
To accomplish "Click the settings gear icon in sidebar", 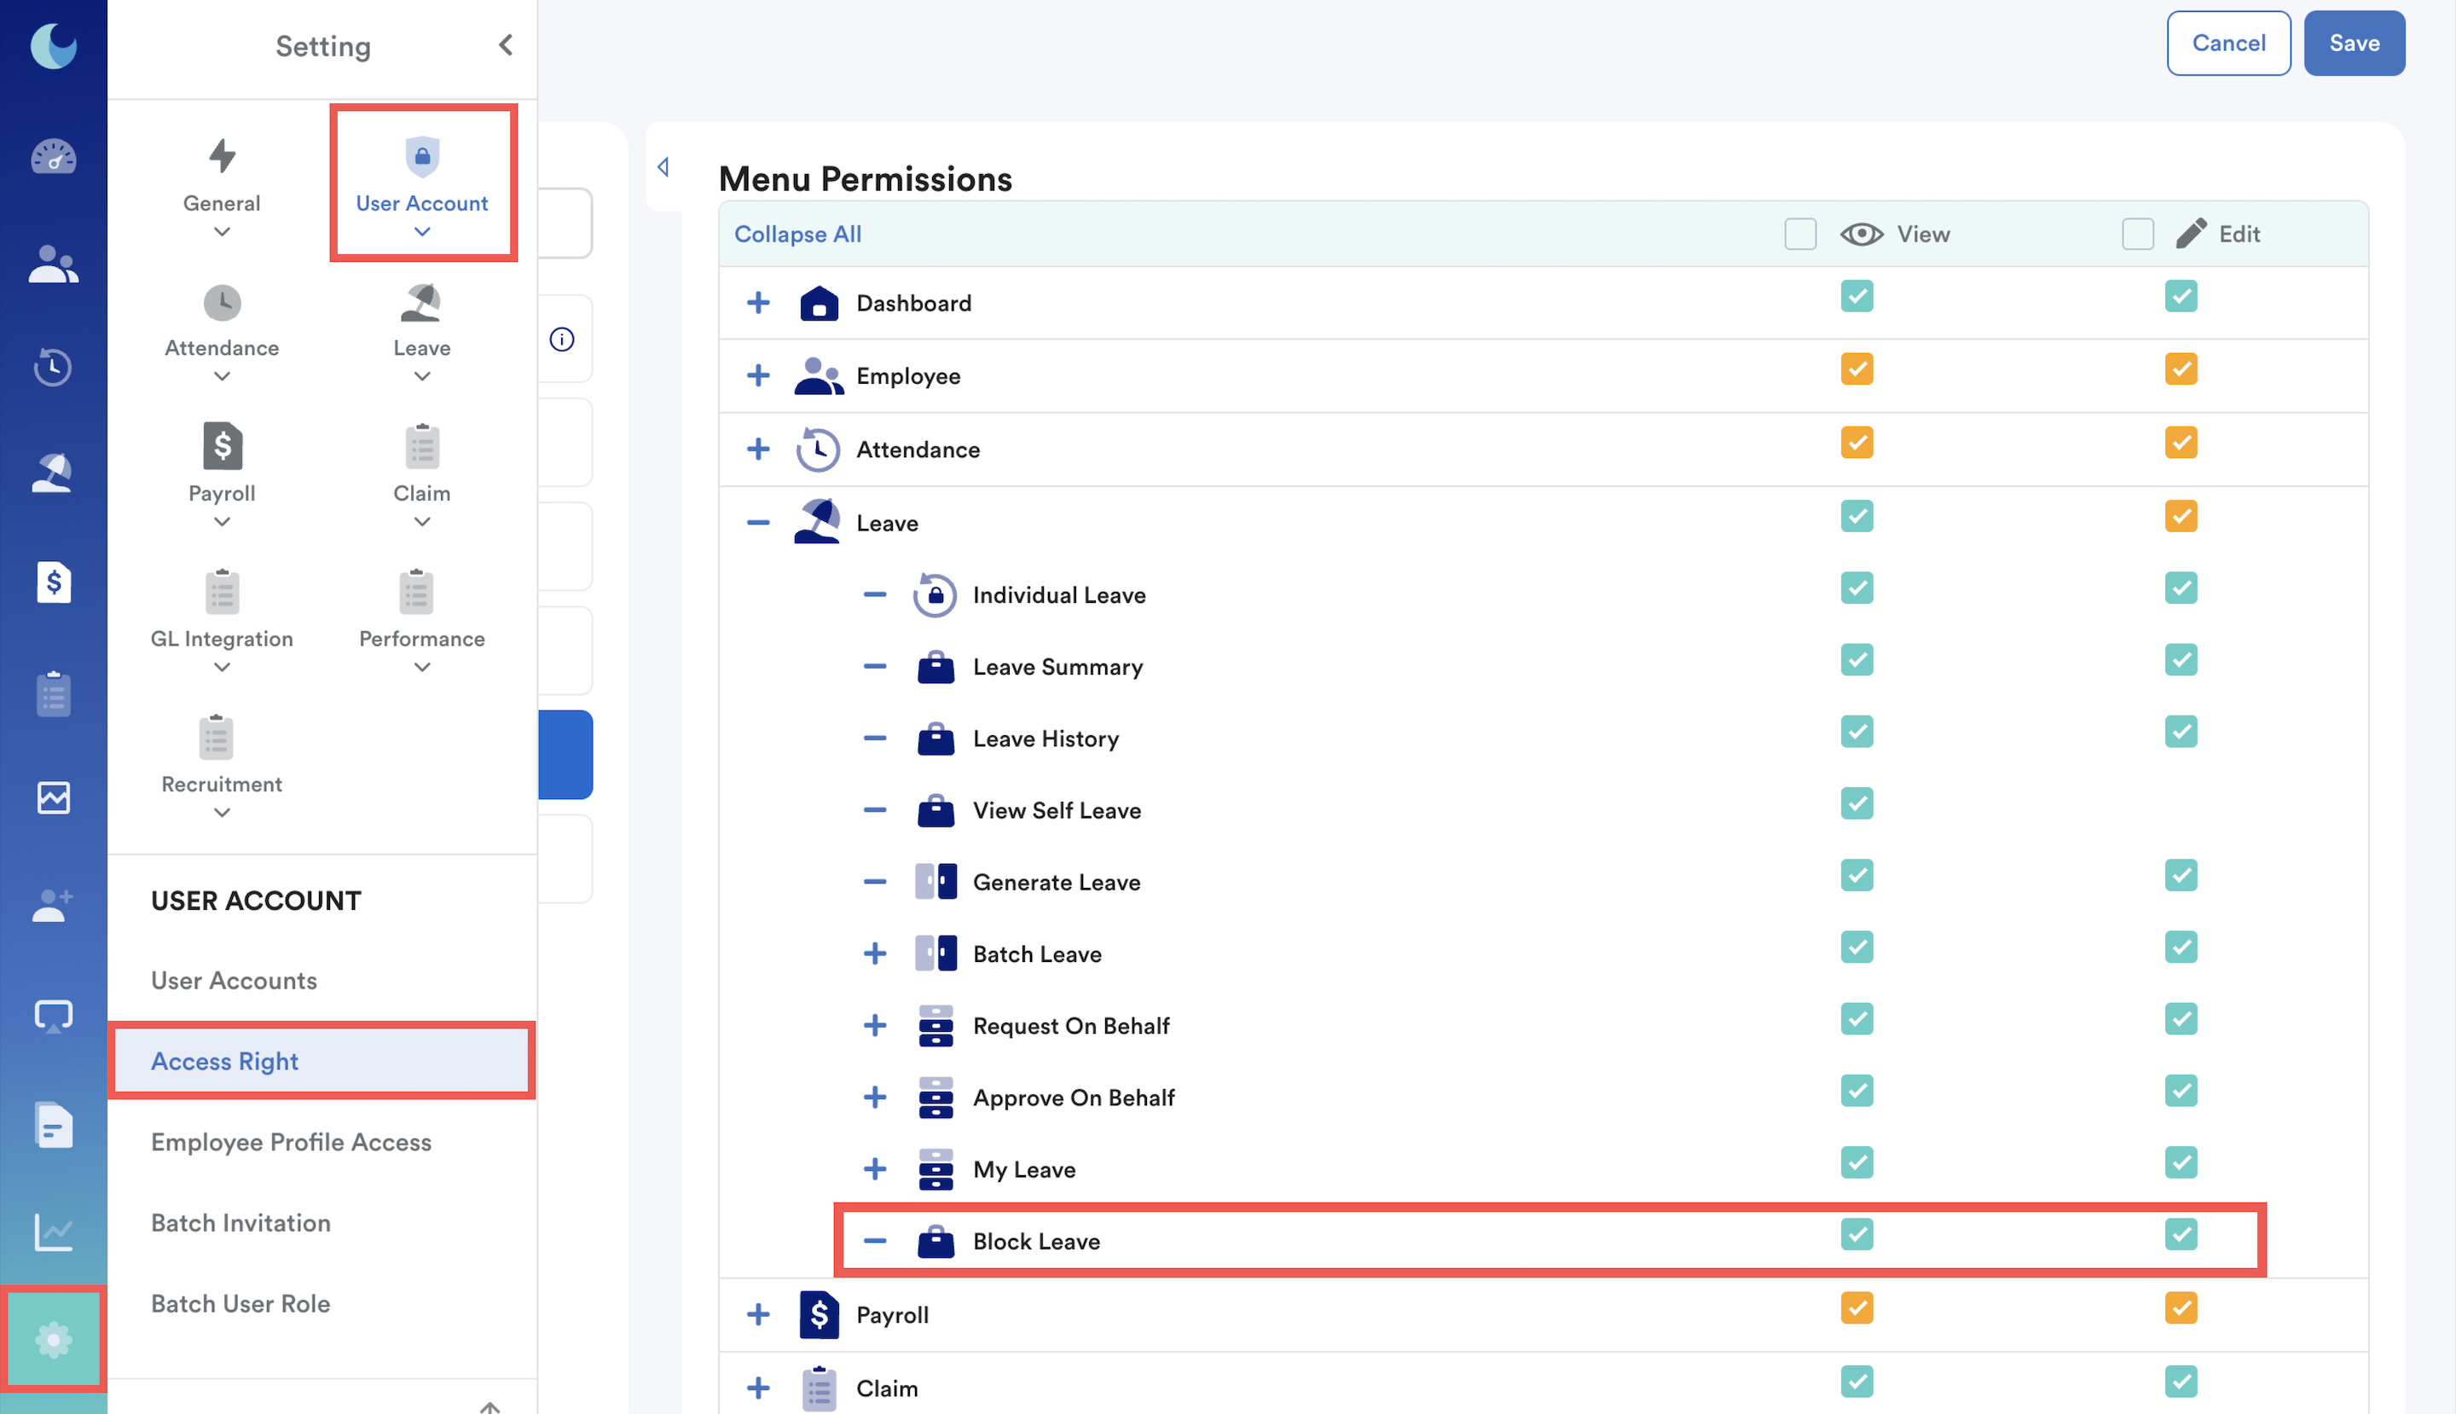I will (54, 1340).
